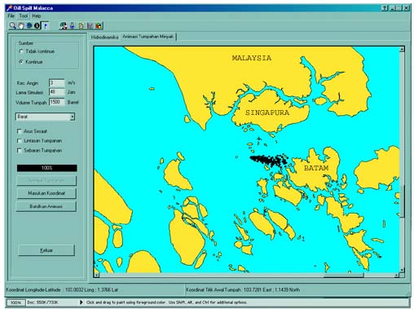Enable the Arus Sesaat checkbox

point(19,131)
